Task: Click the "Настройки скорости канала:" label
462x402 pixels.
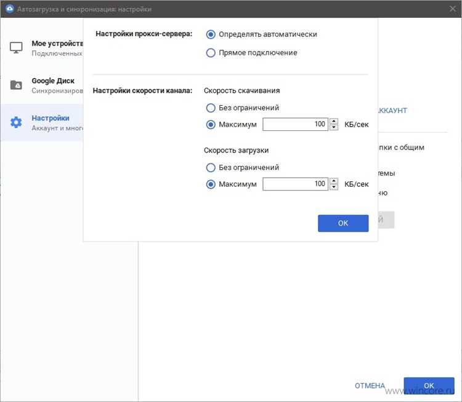Action: pyautogui.click(x=142, y=90)
